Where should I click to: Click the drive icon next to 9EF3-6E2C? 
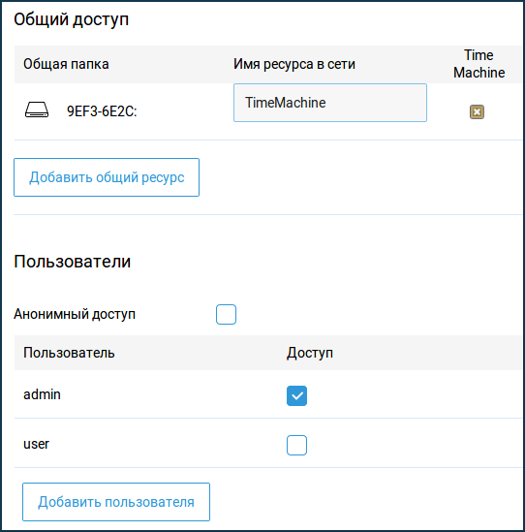pos(37,110)
